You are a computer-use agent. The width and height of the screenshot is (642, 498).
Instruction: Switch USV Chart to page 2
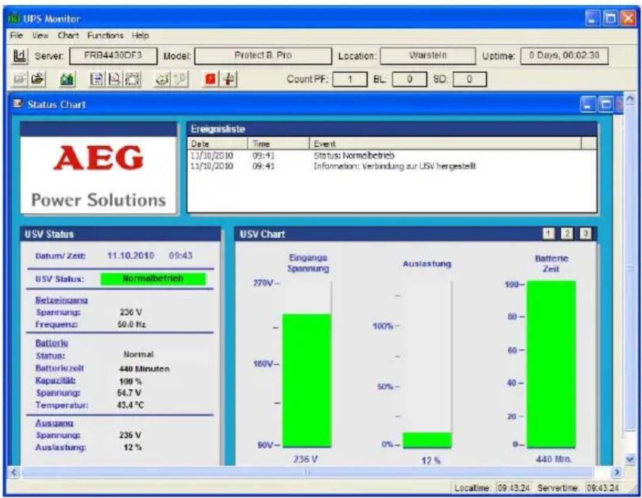point(567,233)
